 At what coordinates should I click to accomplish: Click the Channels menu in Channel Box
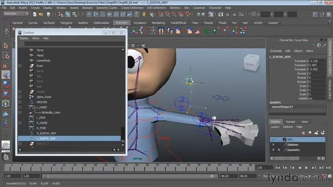[x=276, y=51]
